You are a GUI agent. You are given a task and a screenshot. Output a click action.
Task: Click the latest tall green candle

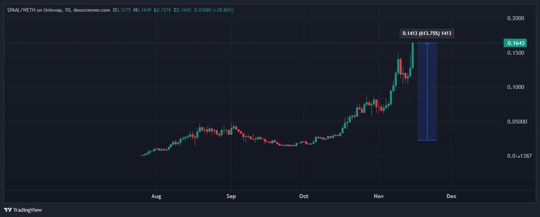coord(412,55)
